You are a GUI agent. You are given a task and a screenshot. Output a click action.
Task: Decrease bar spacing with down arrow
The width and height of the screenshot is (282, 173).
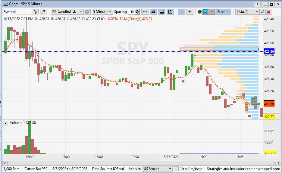(x=137, y=13)
